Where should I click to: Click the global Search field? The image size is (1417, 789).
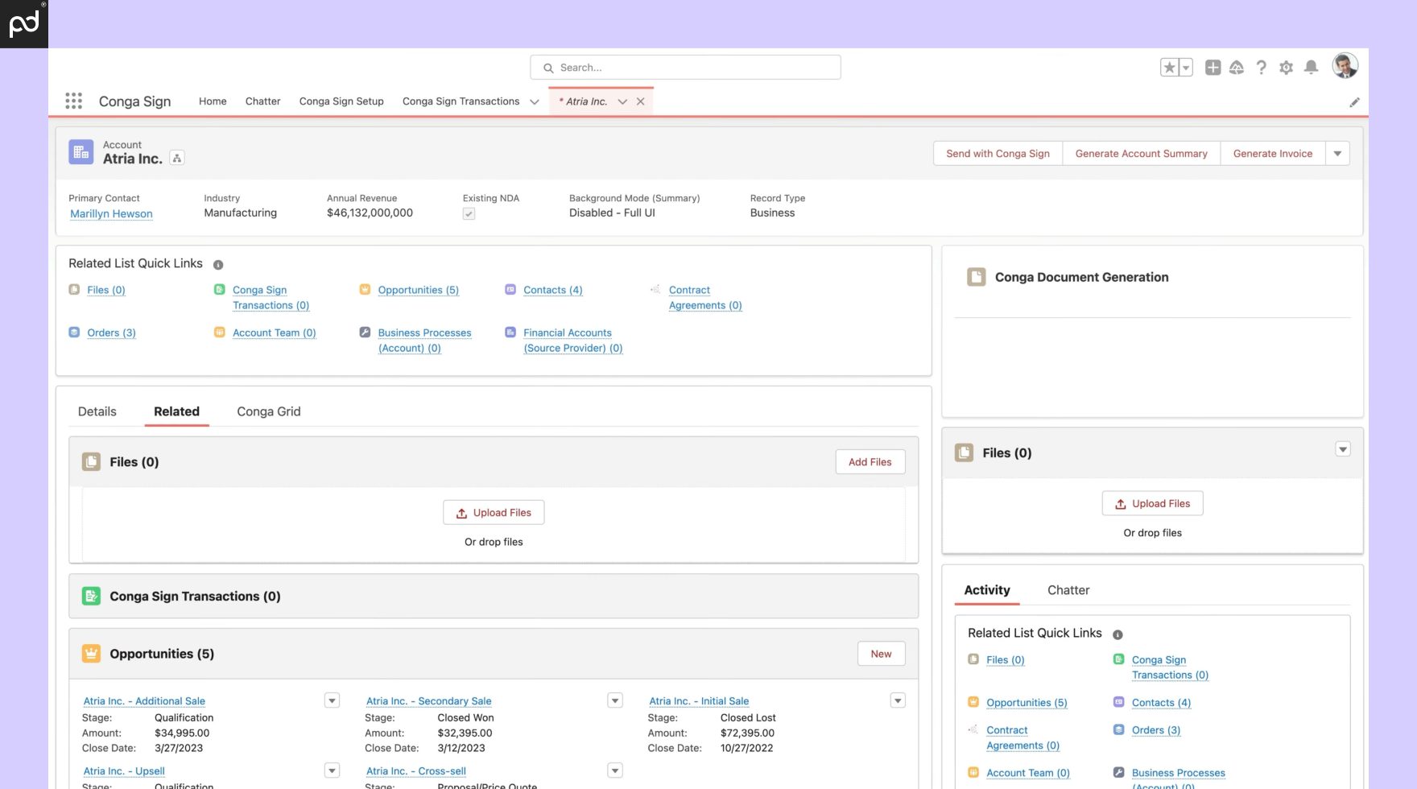[685, 68]
